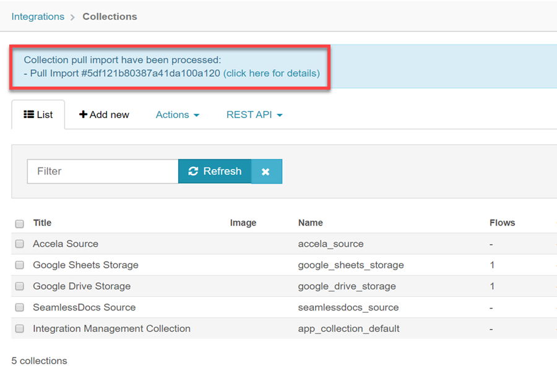Image resolution: width=557 pixels, height=371 pixels.
Task: Click flows count for Google Sheets Storage
Action: tap(492, 265)
